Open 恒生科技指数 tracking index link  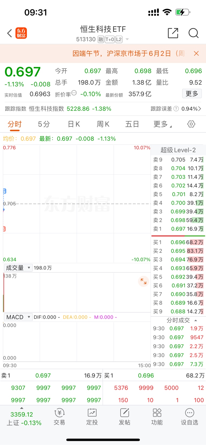46,109
